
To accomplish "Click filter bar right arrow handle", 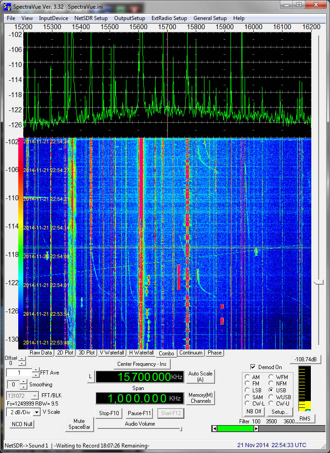I will (x=257, y=429).
